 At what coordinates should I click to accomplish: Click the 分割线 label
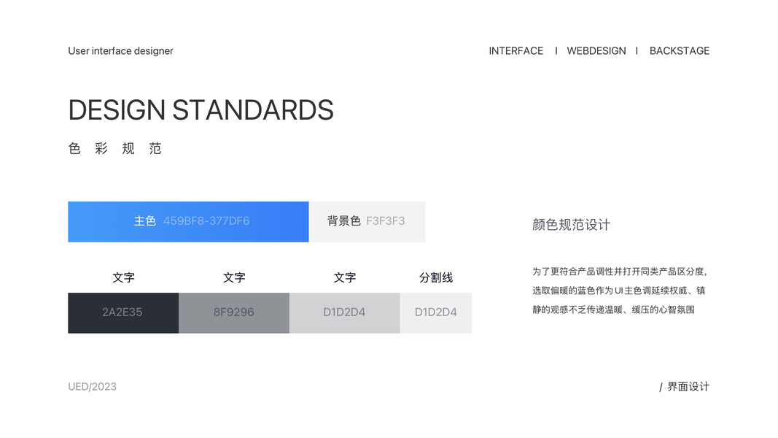[x=435, y=277]
